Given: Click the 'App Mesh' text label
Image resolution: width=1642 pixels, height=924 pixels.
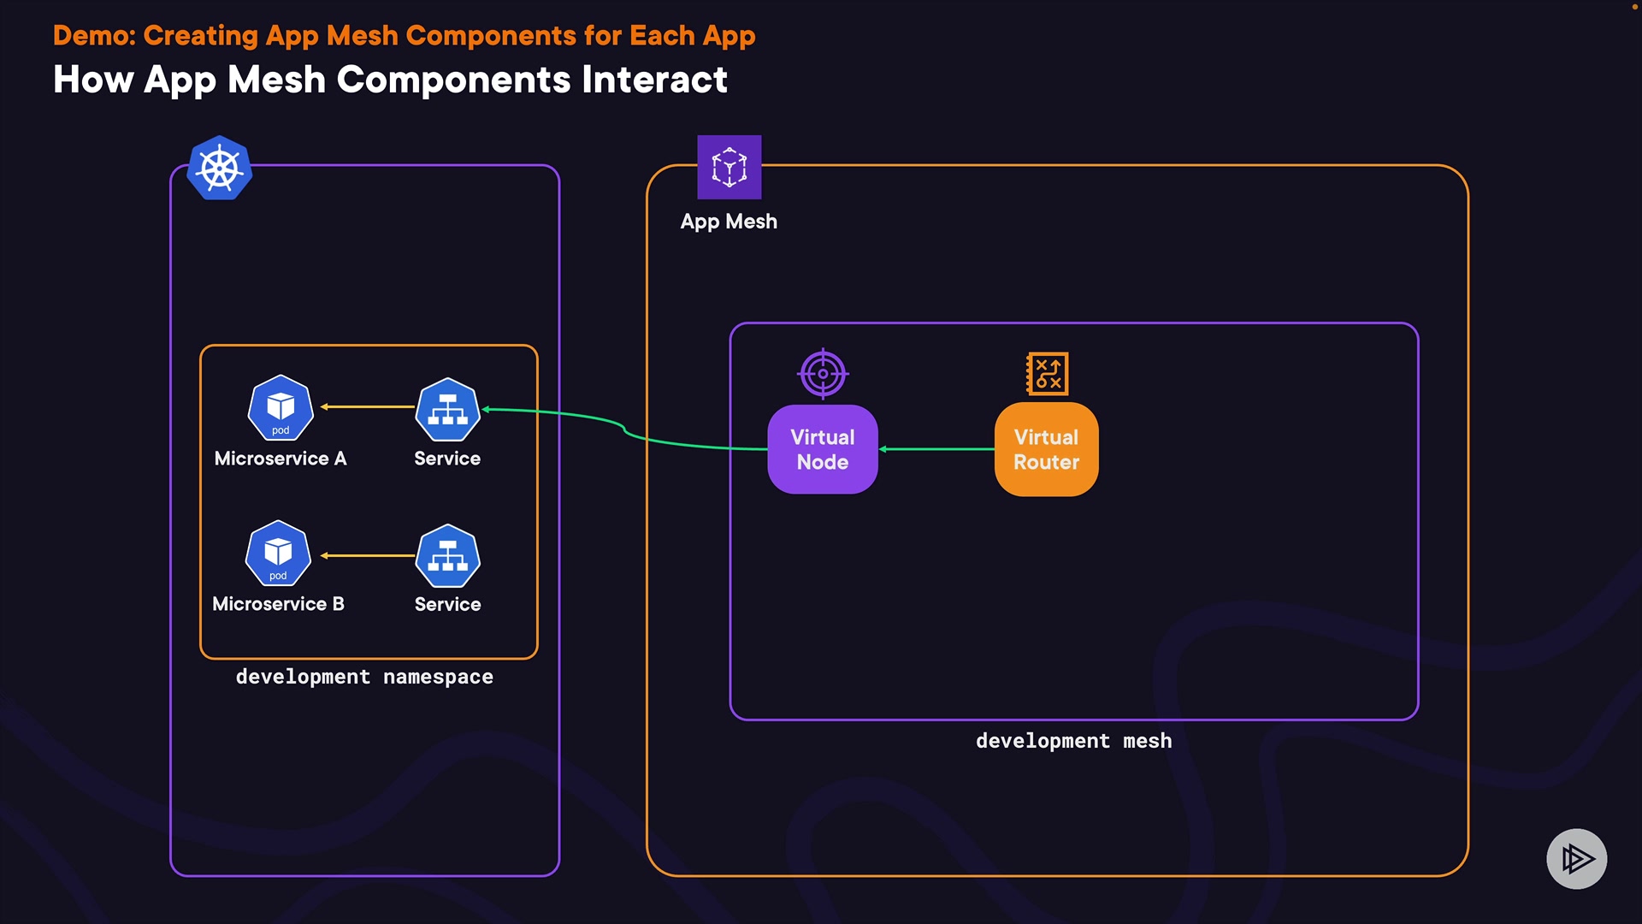Looking at the screenshot, I should point(729,222).
